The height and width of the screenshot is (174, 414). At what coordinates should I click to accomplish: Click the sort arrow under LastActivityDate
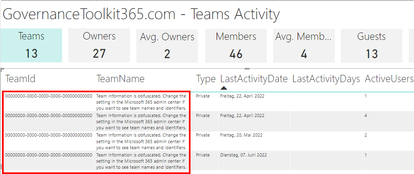pyautogui.click(x=223, y=88)
